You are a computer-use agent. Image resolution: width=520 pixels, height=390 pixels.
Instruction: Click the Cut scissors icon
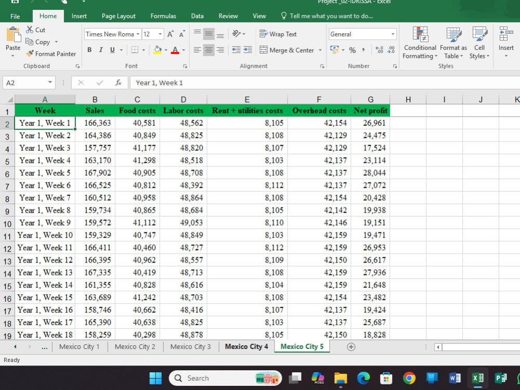coord(30,30)
